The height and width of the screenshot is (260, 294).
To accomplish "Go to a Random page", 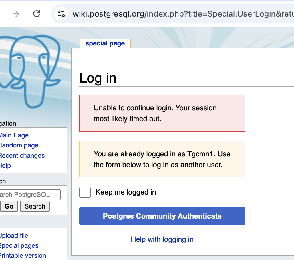I will (19, 145).
